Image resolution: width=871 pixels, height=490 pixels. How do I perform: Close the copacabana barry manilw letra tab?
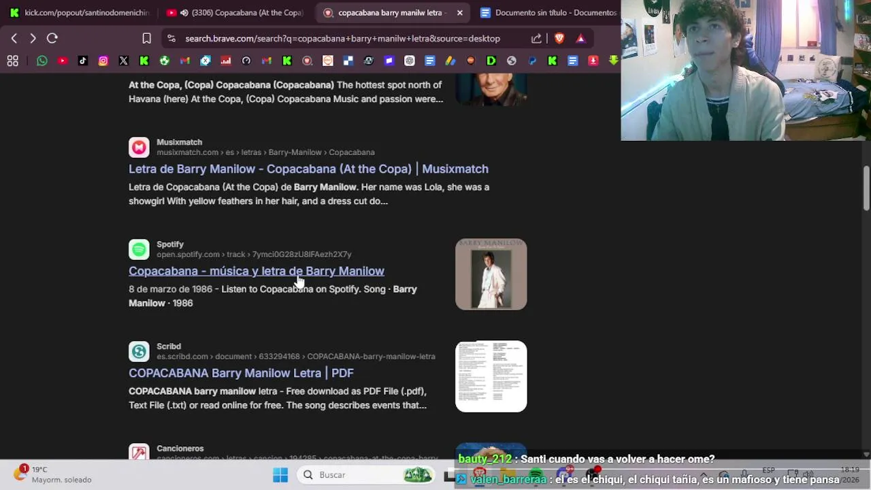click(459, 12)
